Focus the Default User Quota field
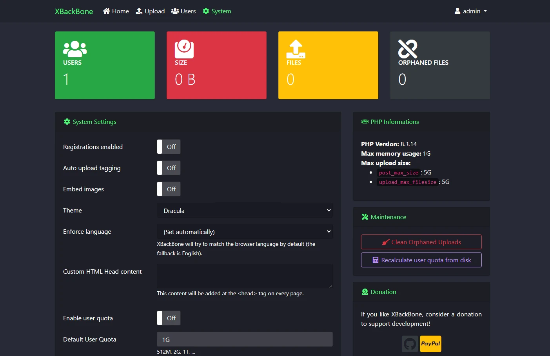 [245, 340]
